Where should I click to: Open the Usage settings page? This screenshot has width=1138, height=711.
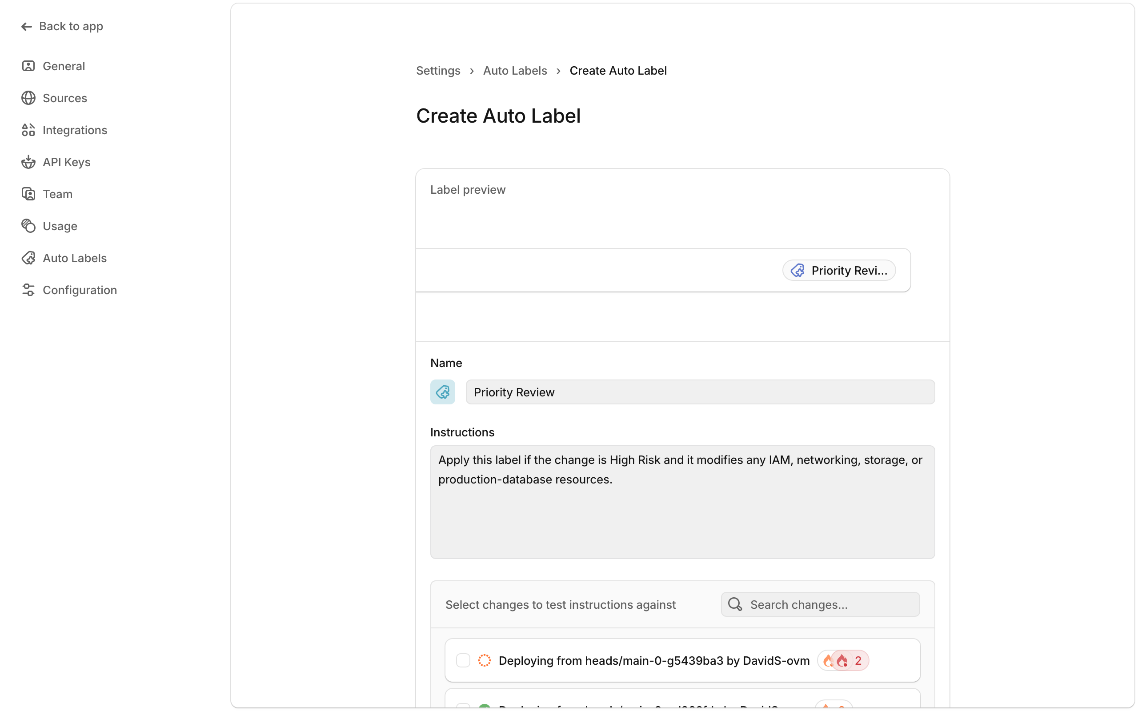pyautogui.click(x=60, y=226)
